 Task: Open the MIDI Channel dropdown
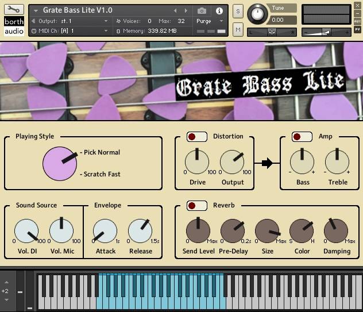(x=106, y=31)
